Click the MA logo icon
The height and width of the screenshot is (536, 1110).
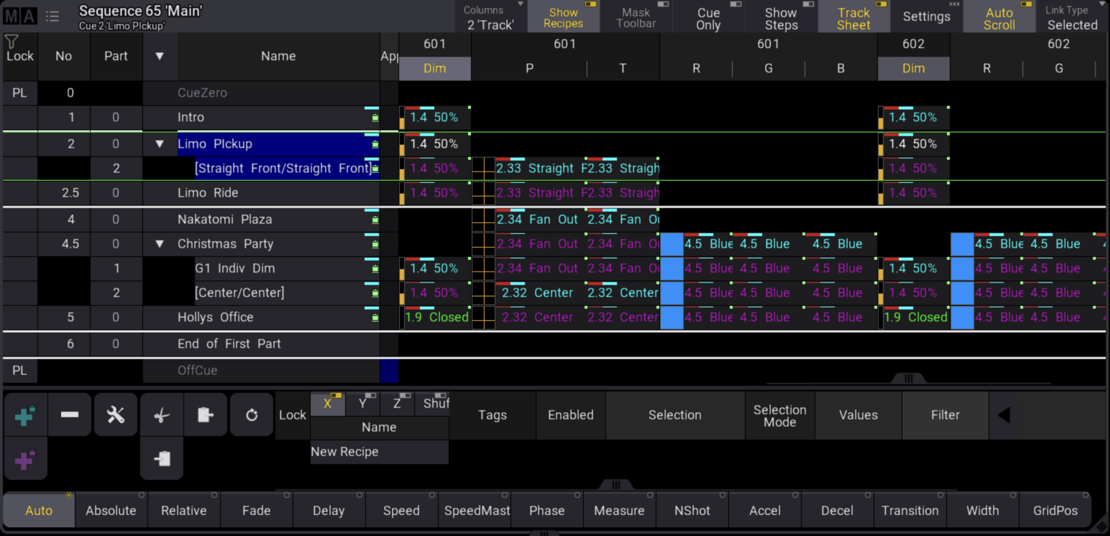(20, 15)
